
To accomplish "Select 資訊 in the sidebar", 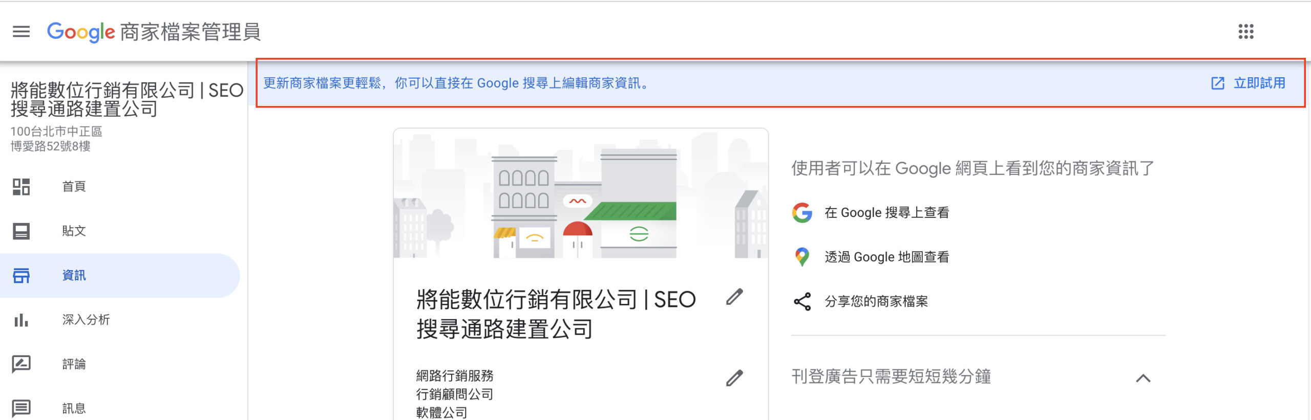I will pos(74,276).
